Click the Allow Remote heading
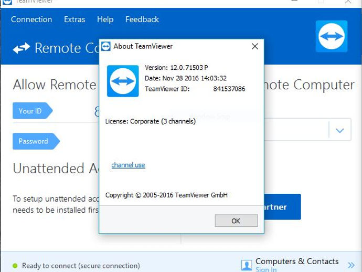The width and height of the screenshot is (362, 272). click(x=55, y=85)
